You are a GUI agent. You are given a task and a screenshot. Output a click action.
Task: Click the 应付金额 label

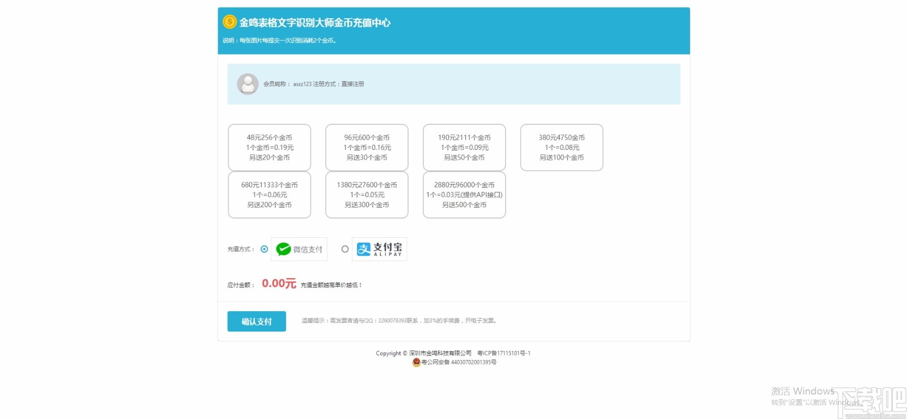(241, 285)
